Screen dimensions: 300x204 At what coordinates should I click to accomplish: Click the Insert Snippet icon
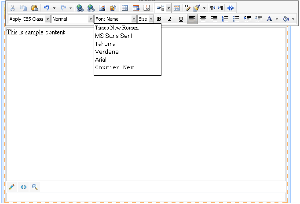click(x=161, y=8)
